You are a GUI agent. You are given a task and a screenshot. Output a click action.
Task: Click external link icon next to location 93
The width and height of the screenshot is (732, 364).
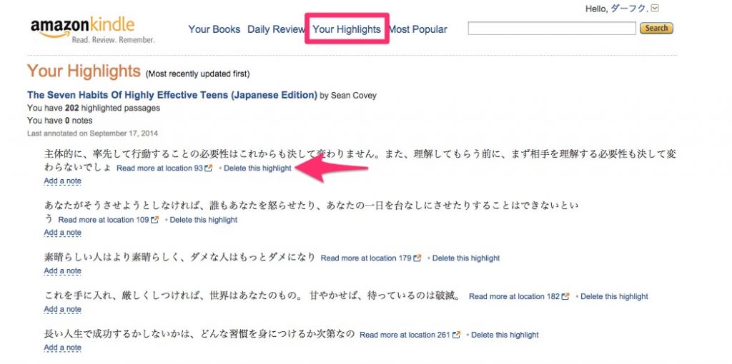[x=208, y=168]
